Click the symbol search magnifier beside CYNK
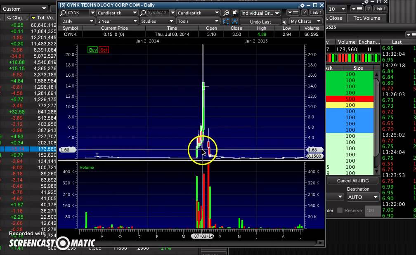This screenshot has width=416, height=255. pos(63,13)
